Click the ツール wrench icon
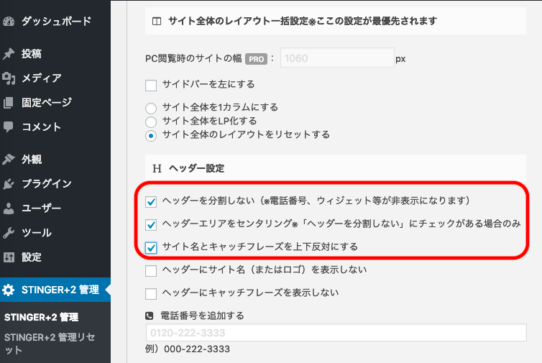 coord(9,233)
